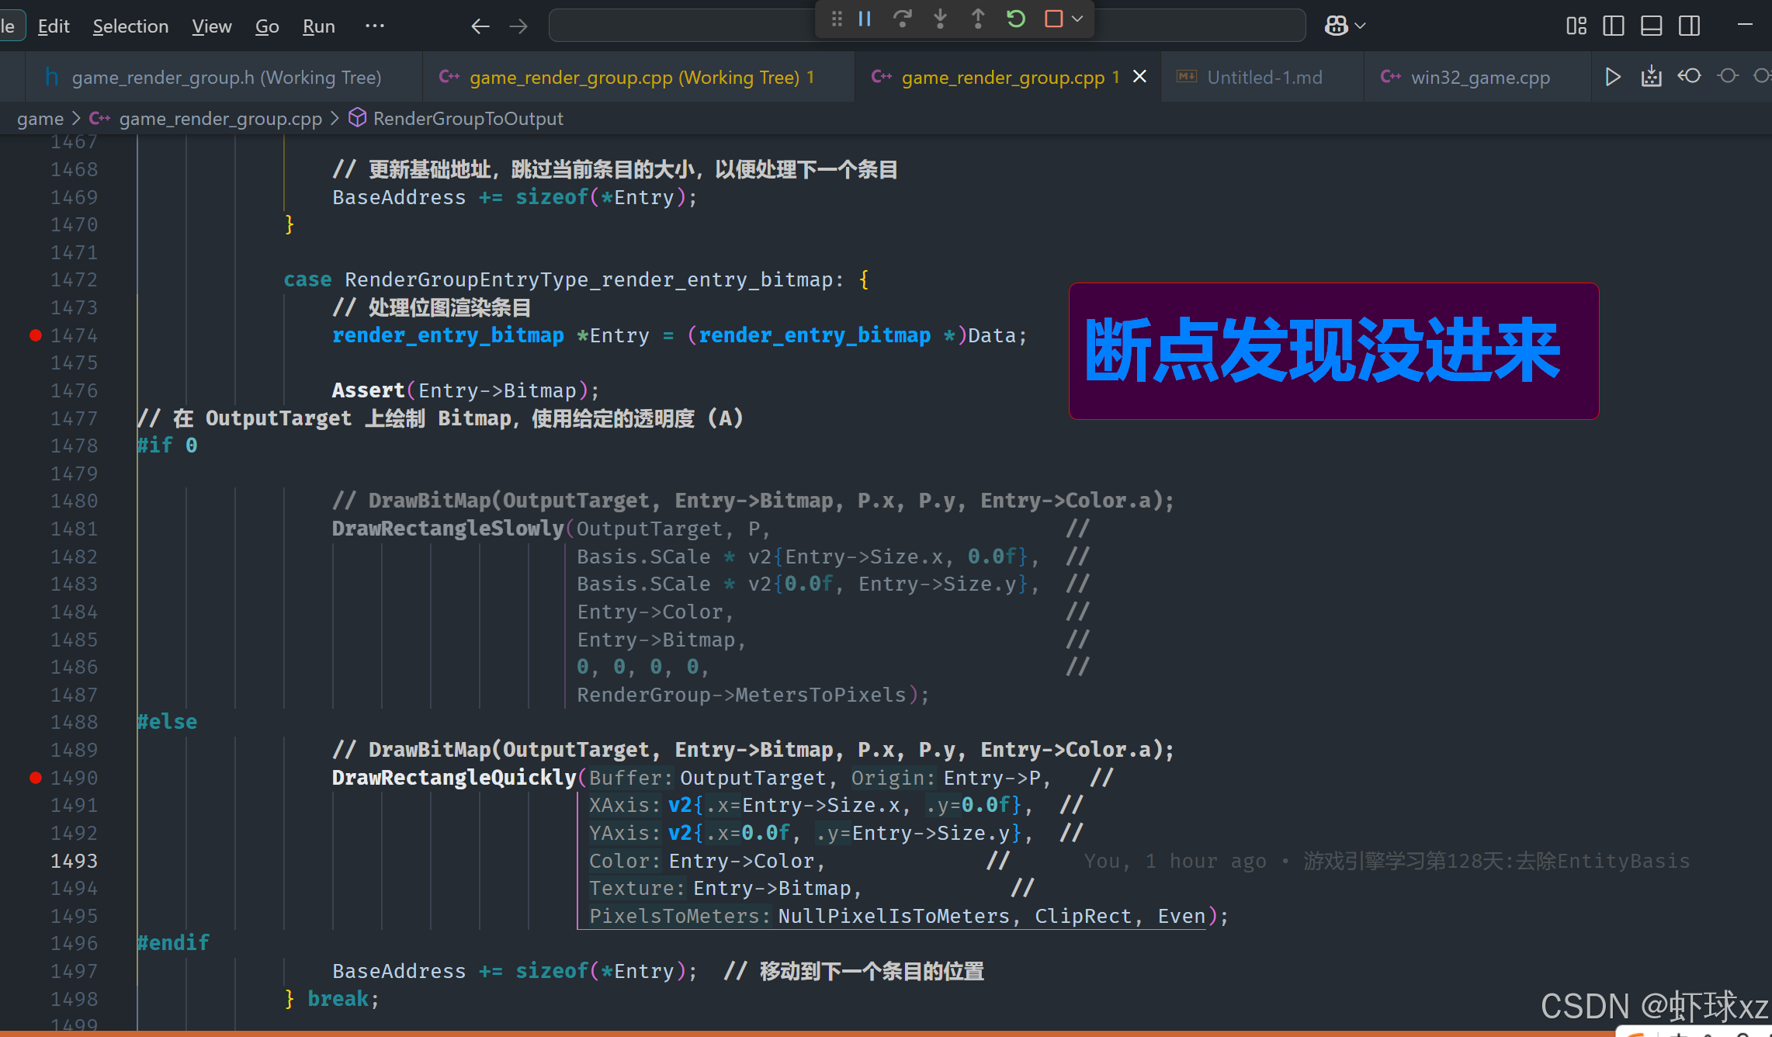1772x1037 pixels.
Task: Run the C++ file with play icon
Action: pyautogui.click(x=1612, y=76)
